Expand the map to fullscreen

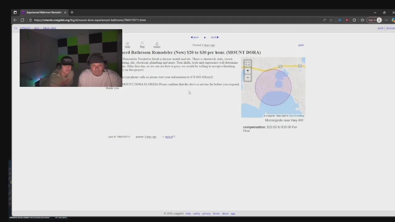[247, 64]
